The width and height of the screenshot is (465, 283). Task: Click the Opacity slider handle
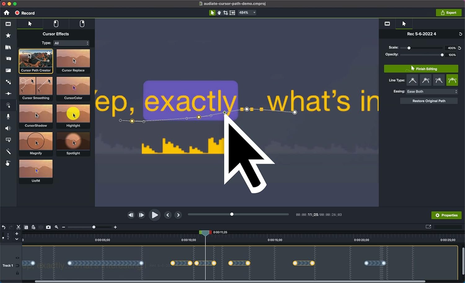tap(442, 55)
